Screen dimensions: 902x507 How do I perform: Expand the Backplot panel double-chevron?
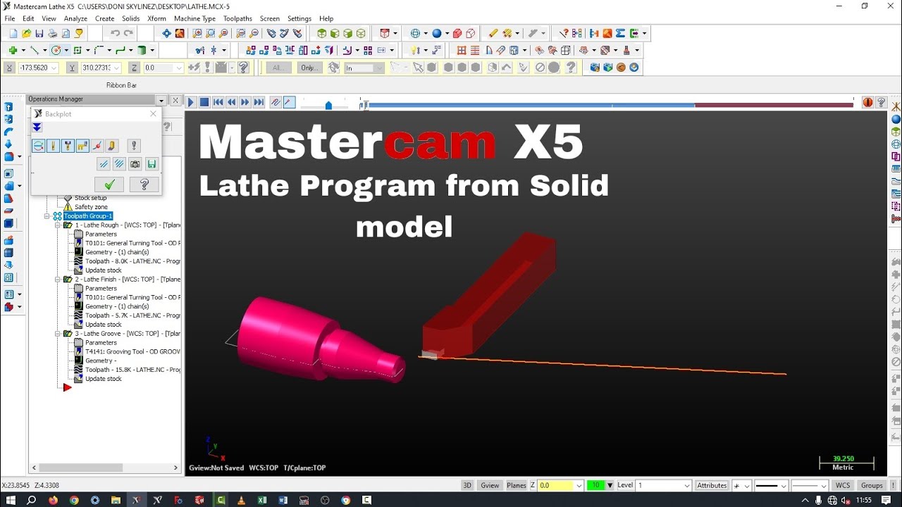click(x=37, y=127)
